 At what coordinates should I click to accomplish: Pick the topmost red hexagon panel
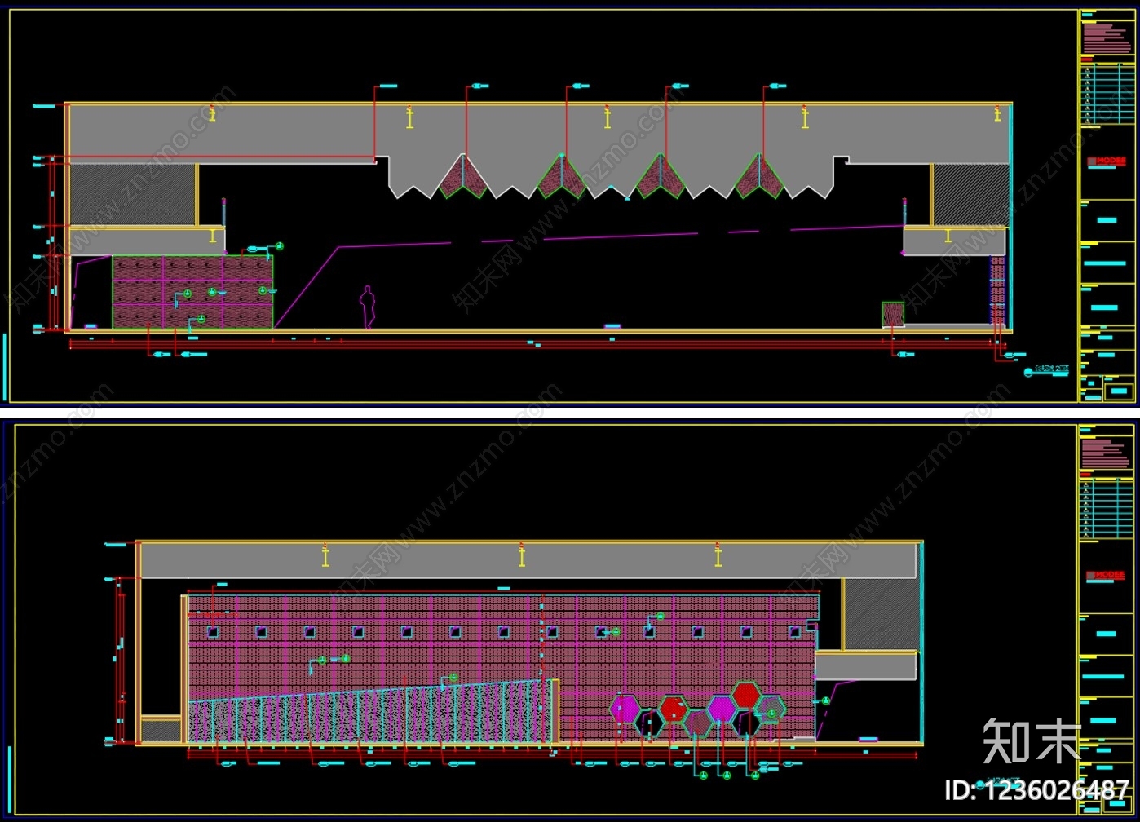(746, 695)
